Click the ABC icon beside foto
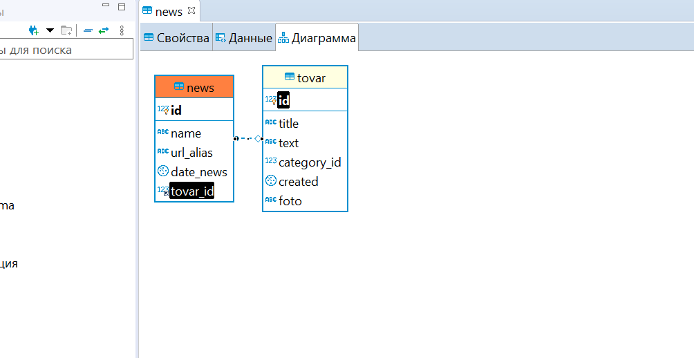The width and height of the screenshot is (694, 358). pos(271,200)
